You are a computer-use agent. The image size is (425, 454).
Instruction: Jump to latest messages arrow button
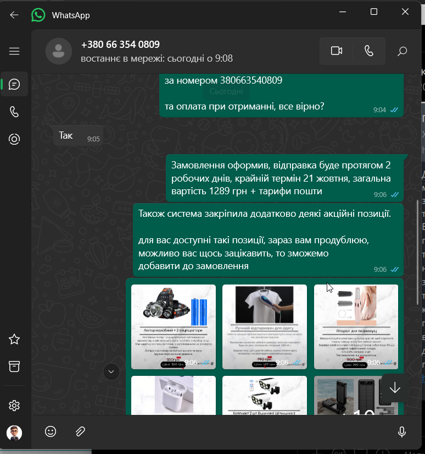coord(395,388)
